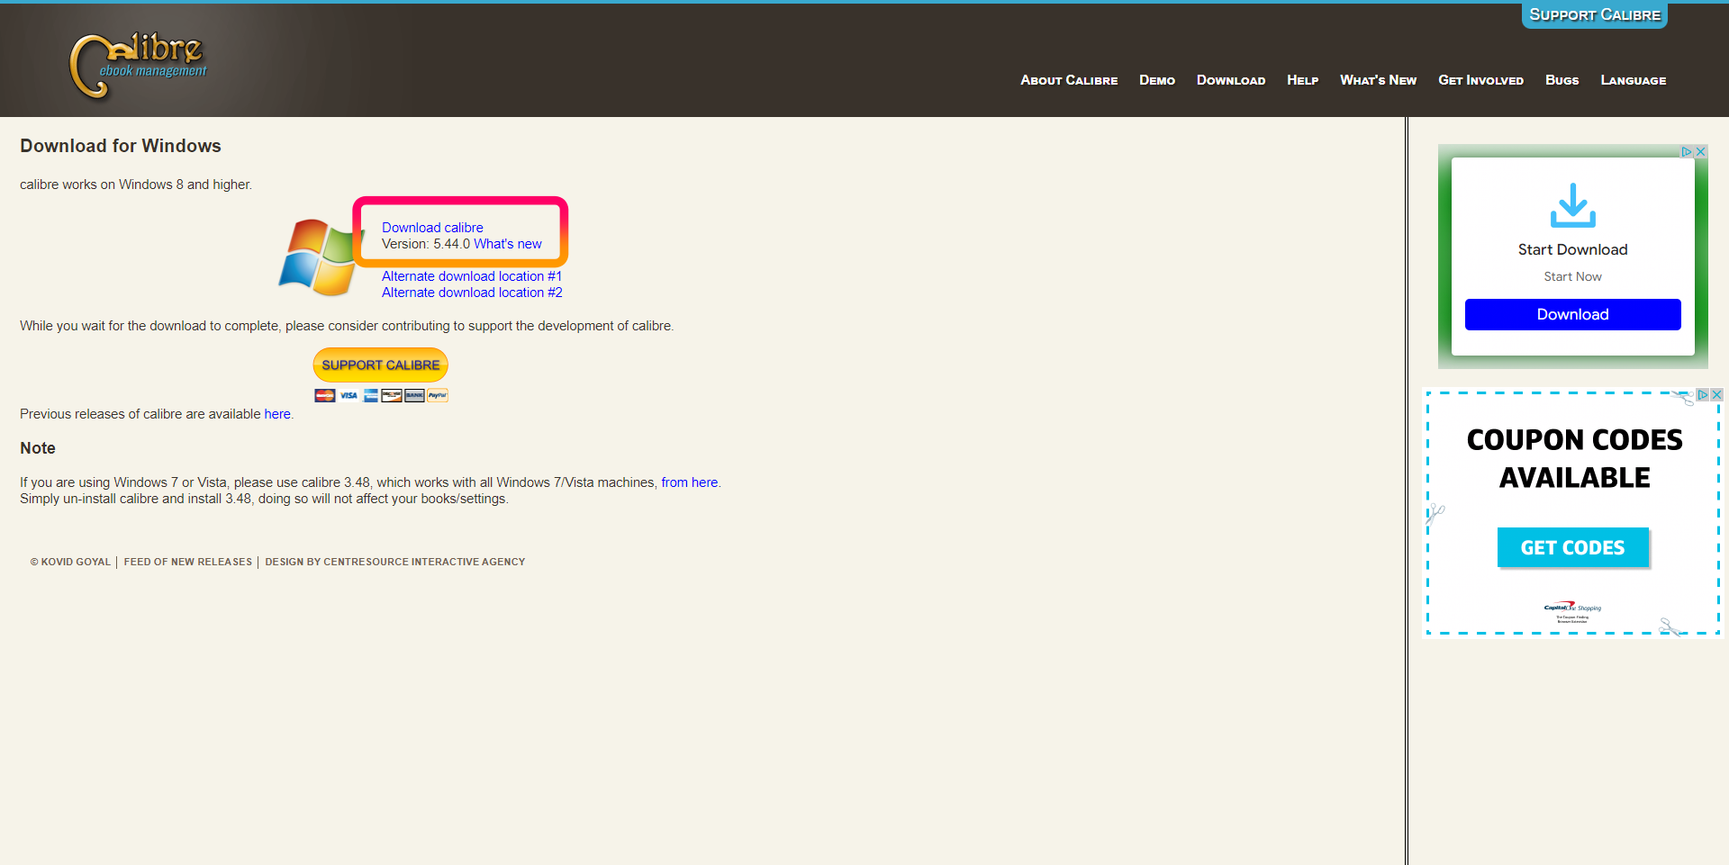Click the yellow SUPPORT CALIBRE button
Viewport: 1729px width, 865px height.
click(x=381, y=365)
